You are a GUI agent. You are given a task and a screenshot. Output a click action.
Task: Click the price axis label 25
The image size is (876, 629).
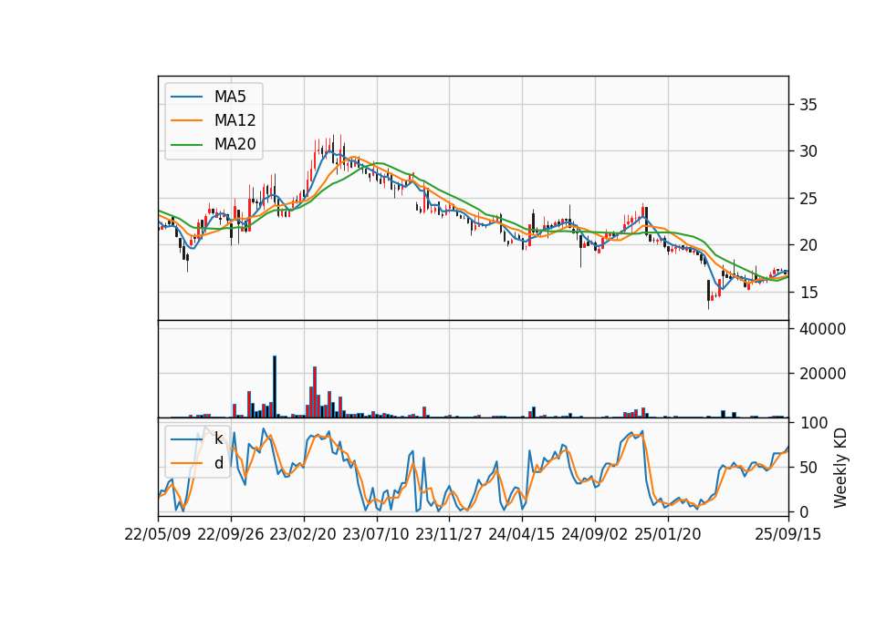(808, 199)
